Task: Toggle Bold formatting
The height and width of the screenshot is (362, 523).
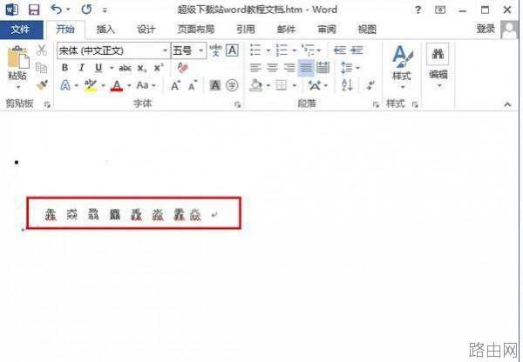Action: pyautogui.click(x=65, y=68)
